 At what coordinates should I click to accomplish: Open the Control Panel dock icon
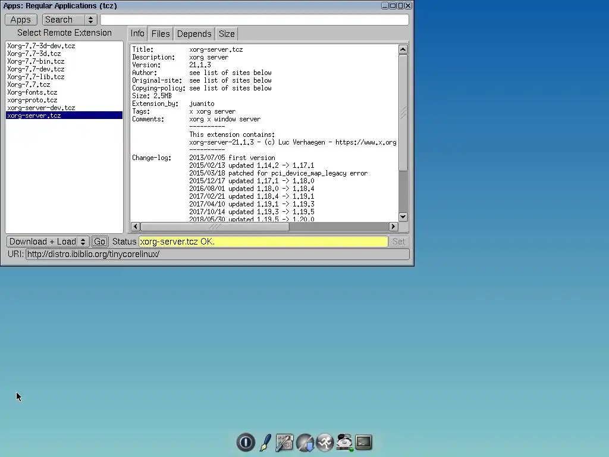(x=285, y=443)
